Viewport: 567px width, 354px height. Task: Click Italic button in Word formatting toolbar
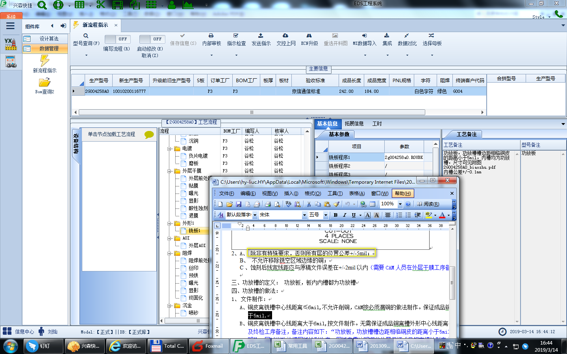pyautogui.click(x=345, y=215)
